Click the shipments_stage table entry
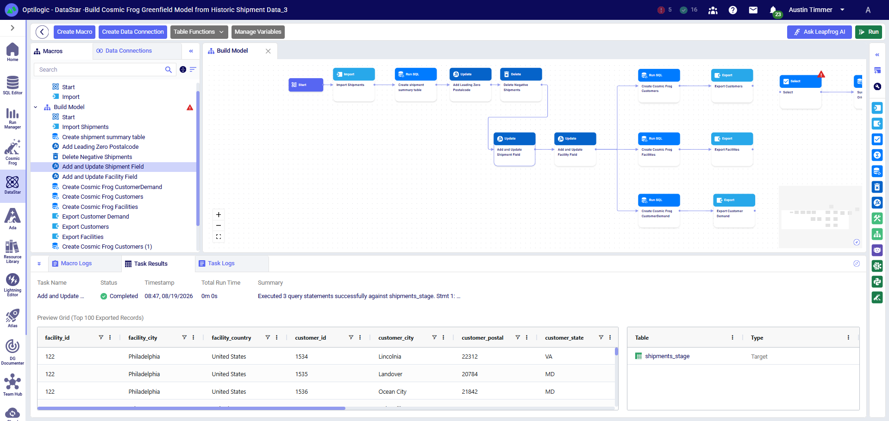 [667, 356]
